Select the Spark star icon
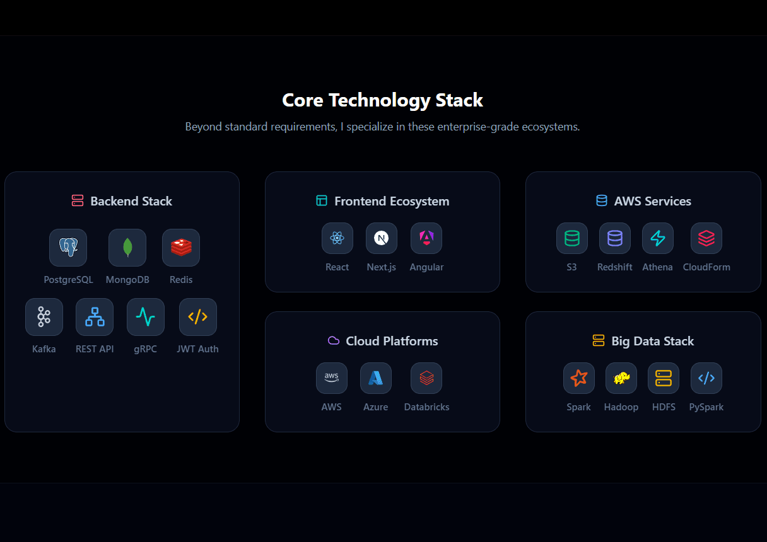This screenshot has width=767, height=542. (x=579, y=378)
